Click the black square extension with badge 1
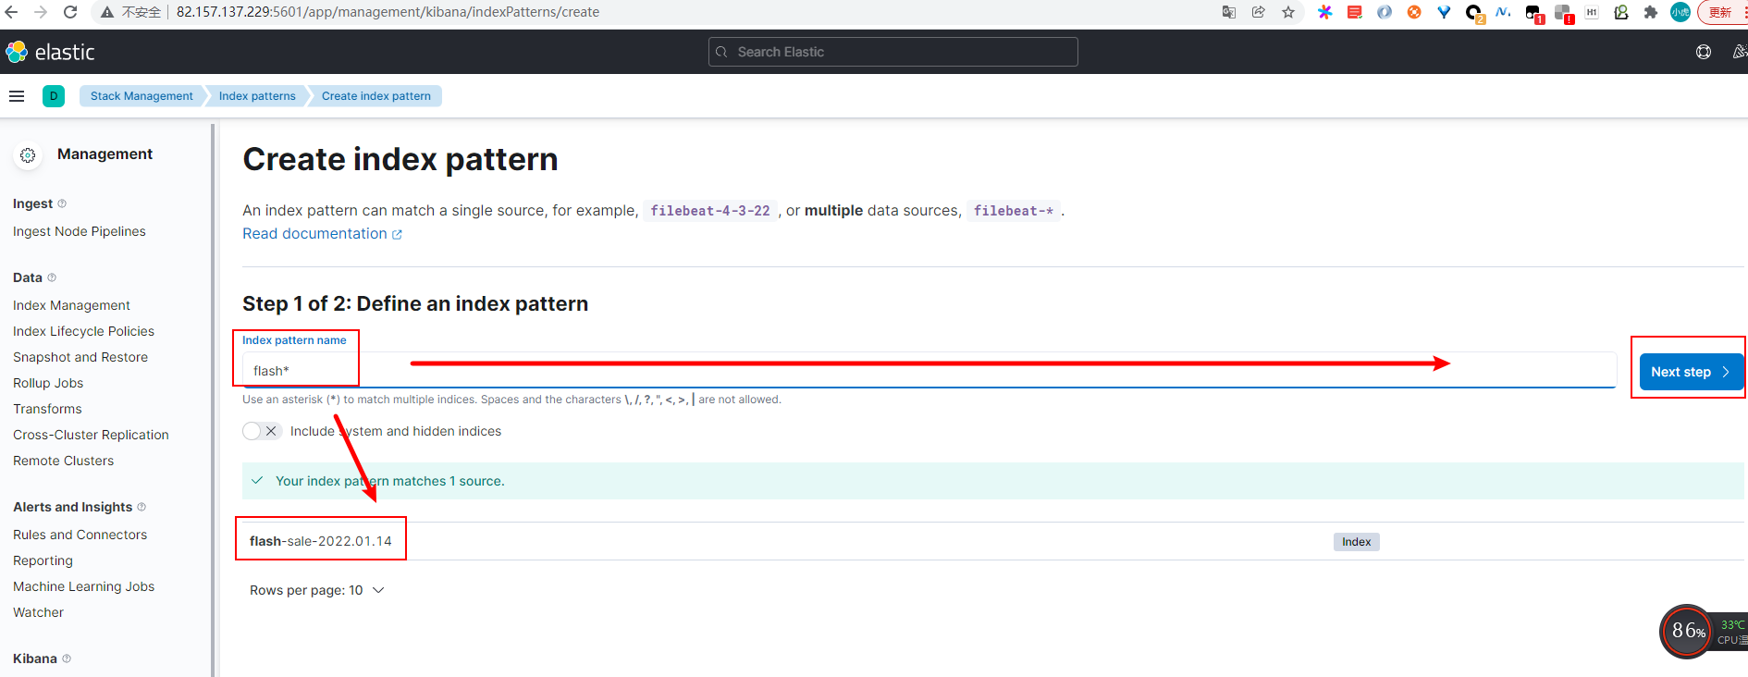This screenshot has width=1748, height=677. coord(1534,14)
